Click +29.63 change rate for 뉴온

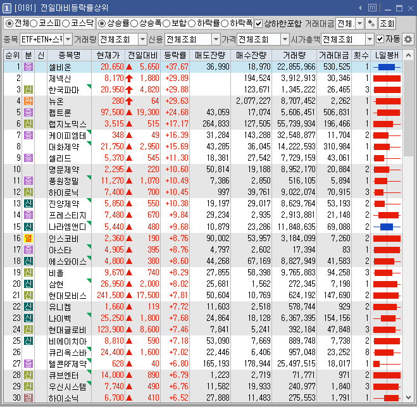tap(177, 101)
